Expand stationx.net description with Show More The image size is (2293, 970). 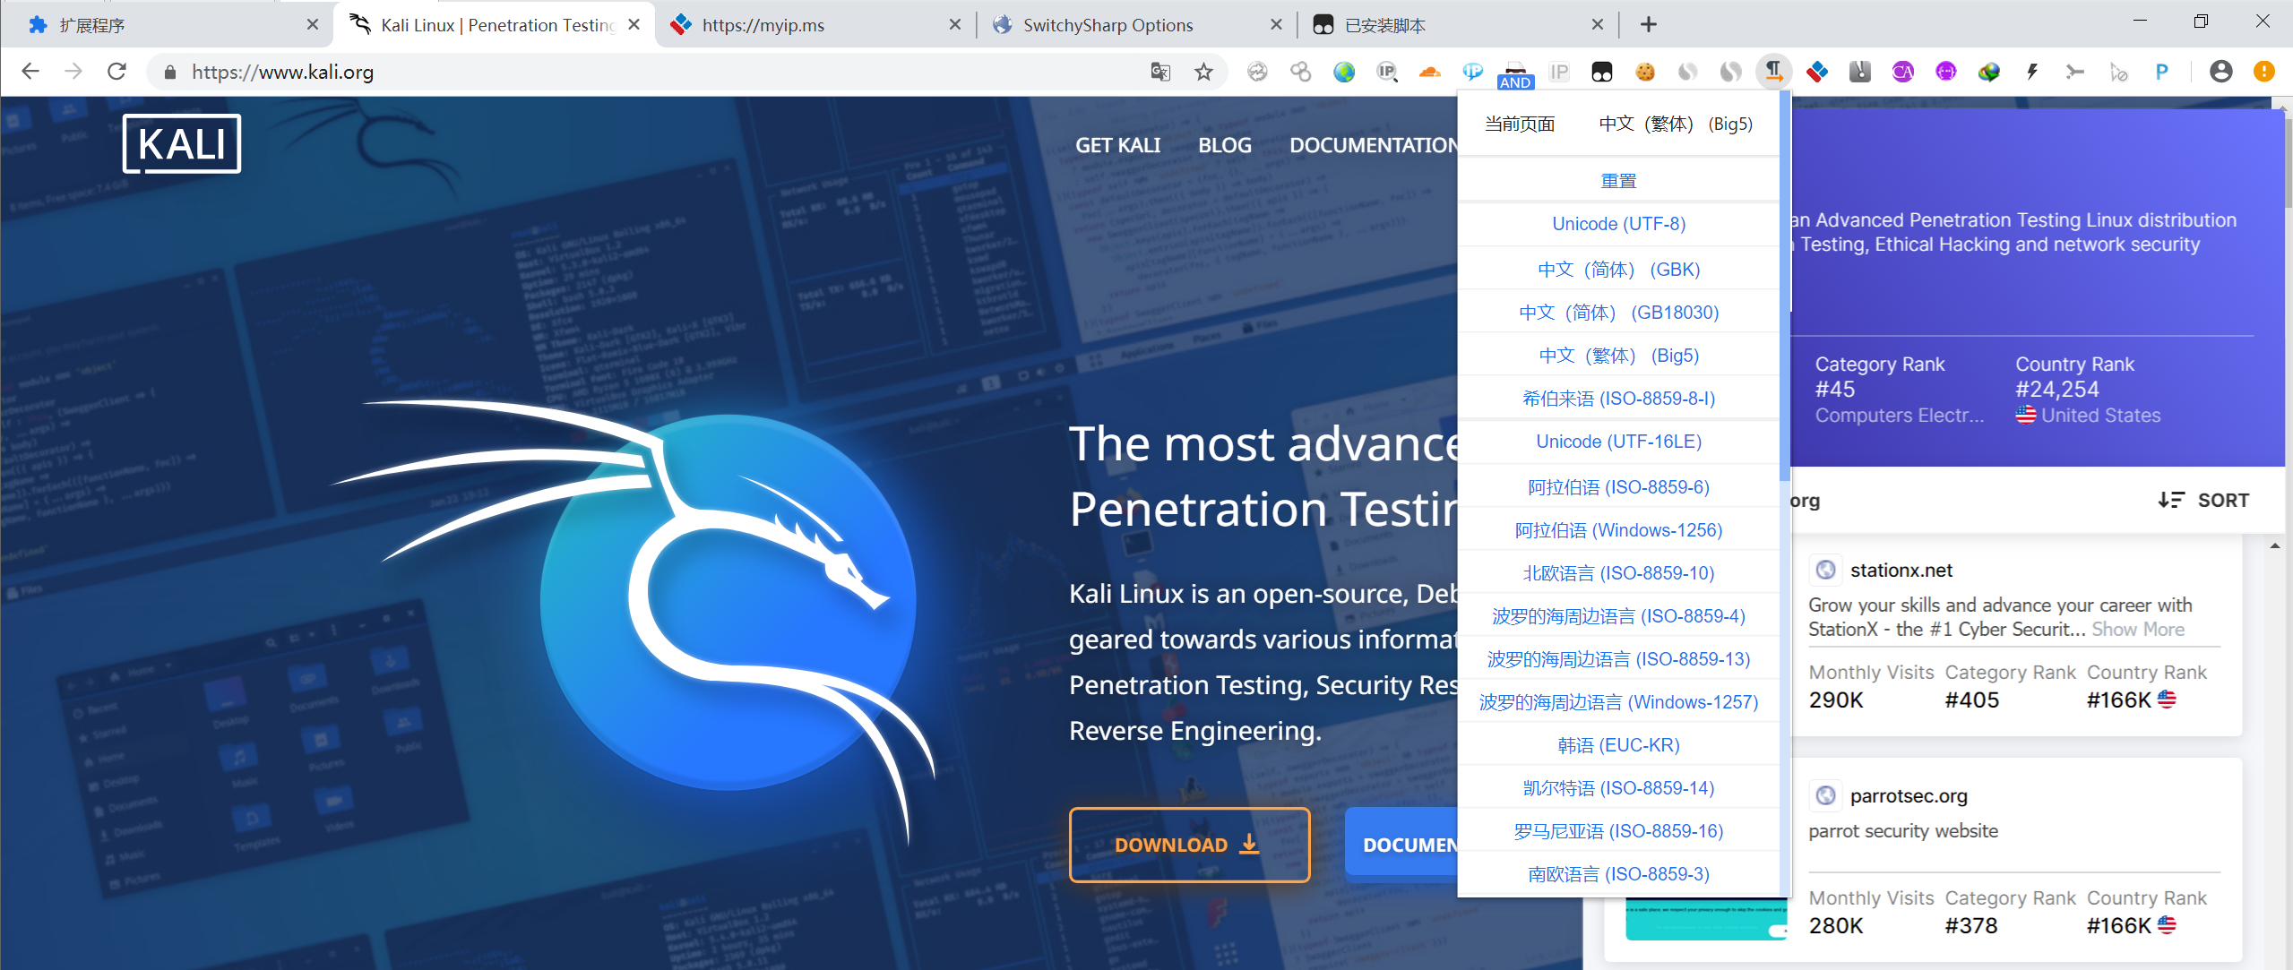(x=2138, y=630)
